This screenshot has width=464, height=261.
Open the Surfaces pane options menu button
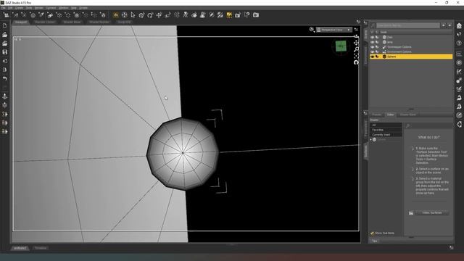(365, 113)
